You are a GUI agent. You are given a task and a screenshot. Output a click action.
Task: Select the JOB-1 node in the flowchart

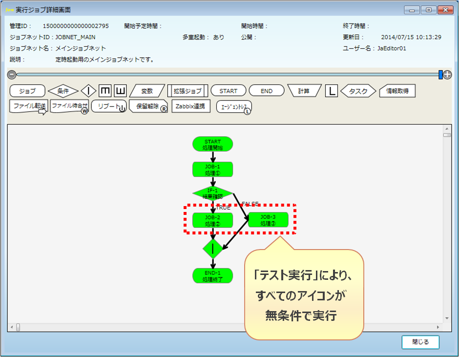[x=212, y=169]
